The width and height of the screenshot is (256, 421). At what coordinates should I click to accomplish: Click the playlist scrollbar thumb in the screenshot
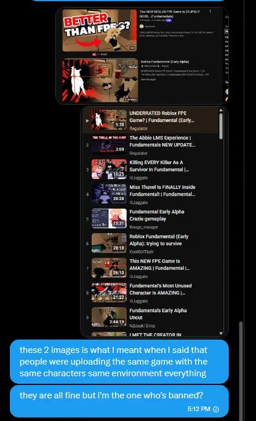tap(221, 126)
